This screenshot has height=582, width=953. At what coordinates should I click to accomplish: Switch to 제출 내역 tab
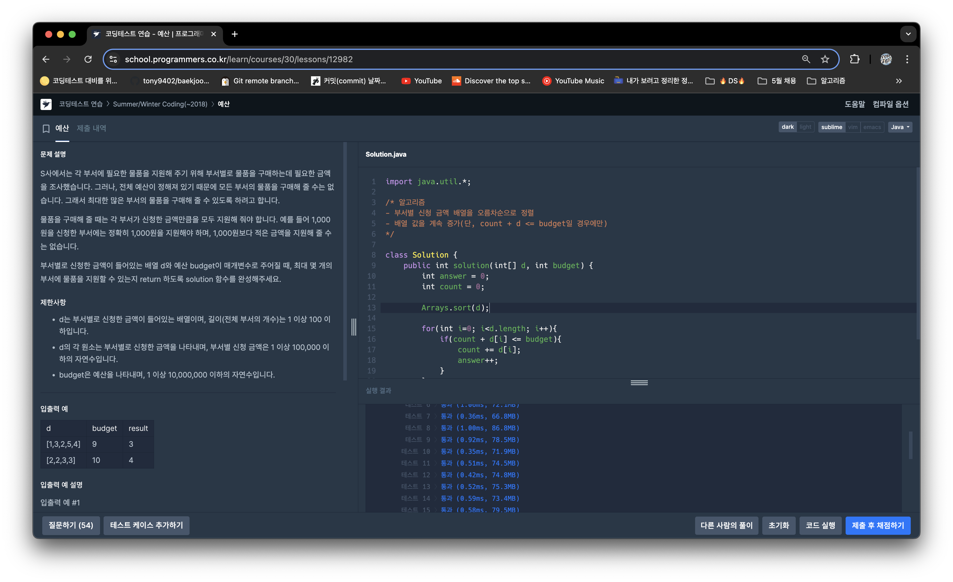click(x=91, y=128)
